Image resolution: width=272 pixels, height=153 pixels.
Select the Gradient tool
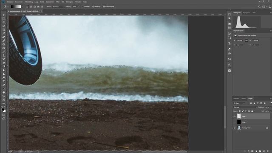tap(4, 66)
